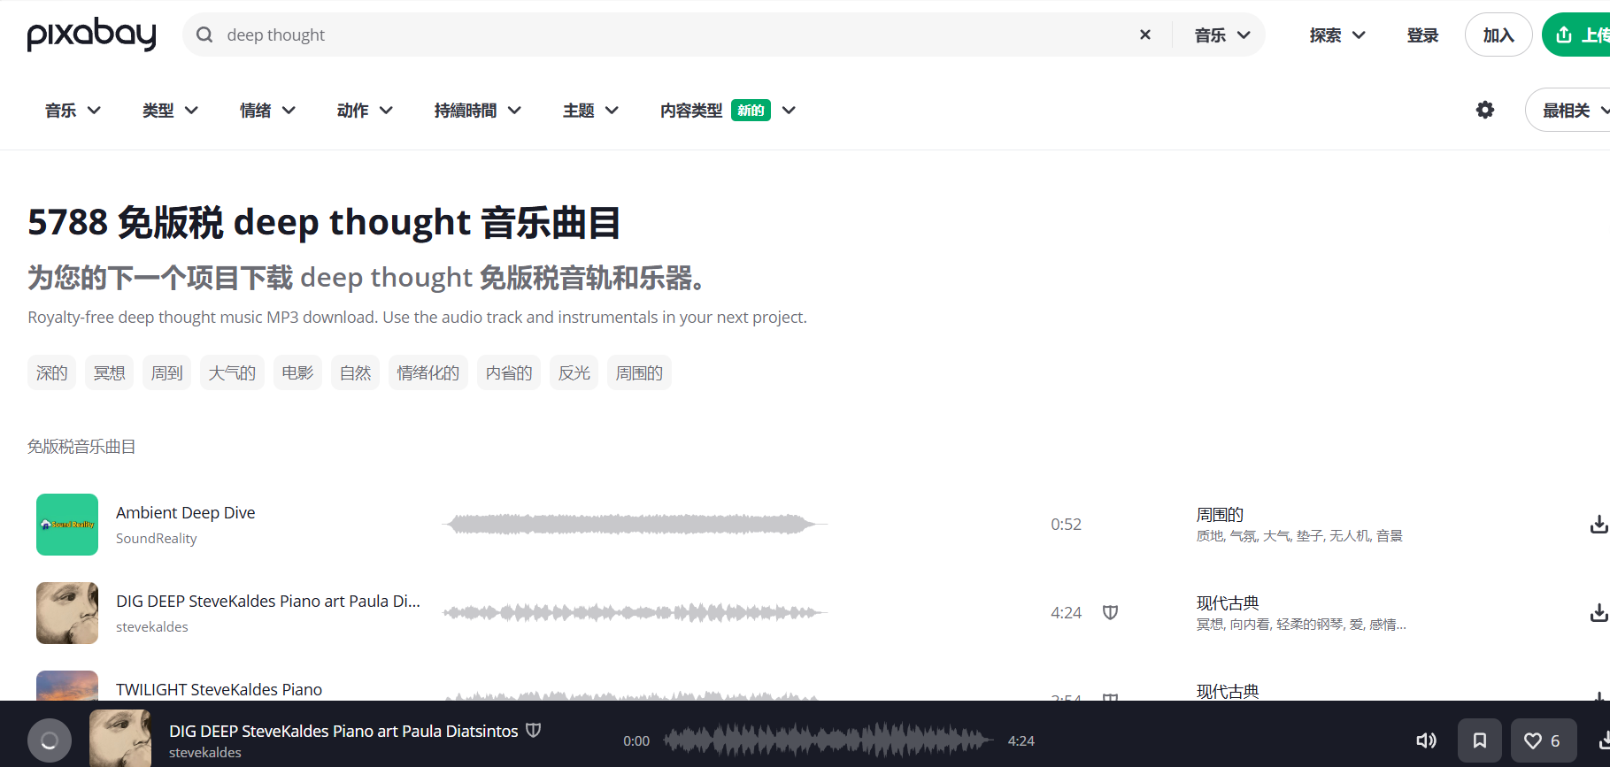Viewport: 1610px width, 767px height.
Task: Click the 新的 badge on content type
Action: [751, 110]
